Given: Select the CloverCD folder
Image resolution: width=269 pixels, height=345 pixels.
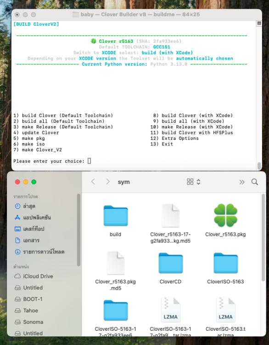Looking at the screenshot, I should click(170, 263).
